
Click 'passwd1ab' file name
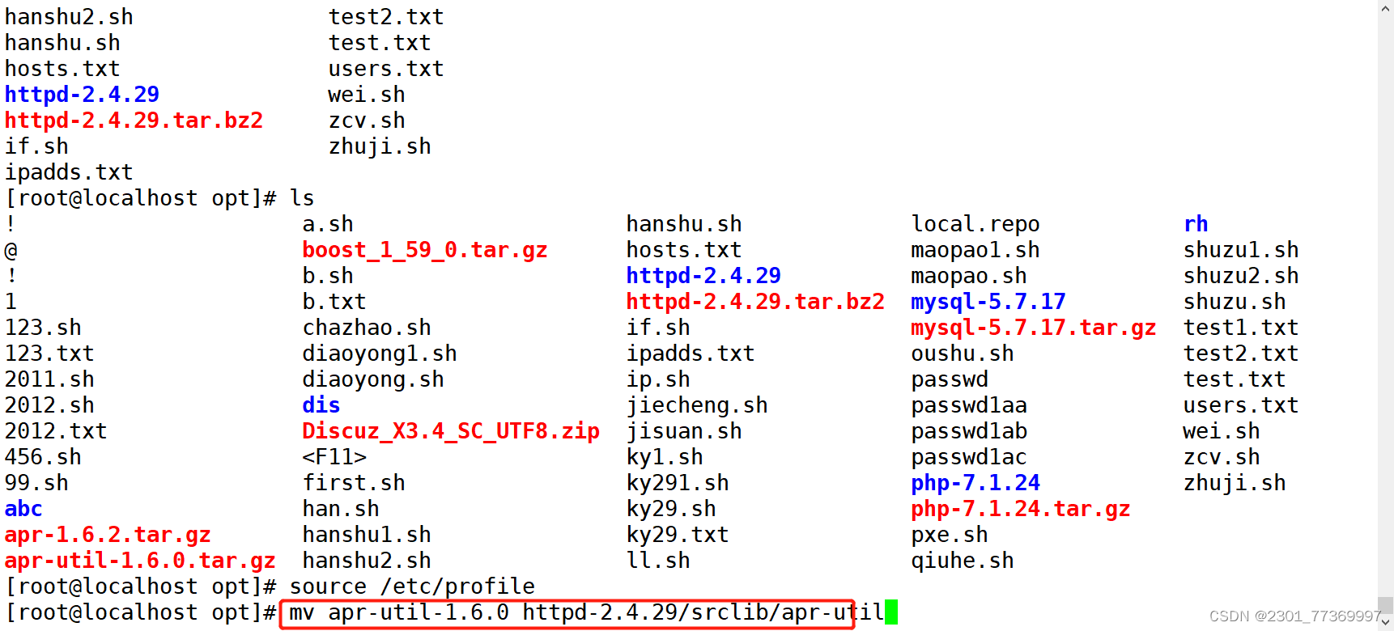pos(969,431)
